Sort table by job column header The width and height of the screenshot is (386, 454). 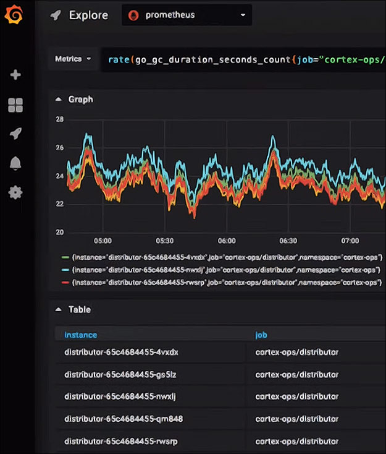coord(261,335)
